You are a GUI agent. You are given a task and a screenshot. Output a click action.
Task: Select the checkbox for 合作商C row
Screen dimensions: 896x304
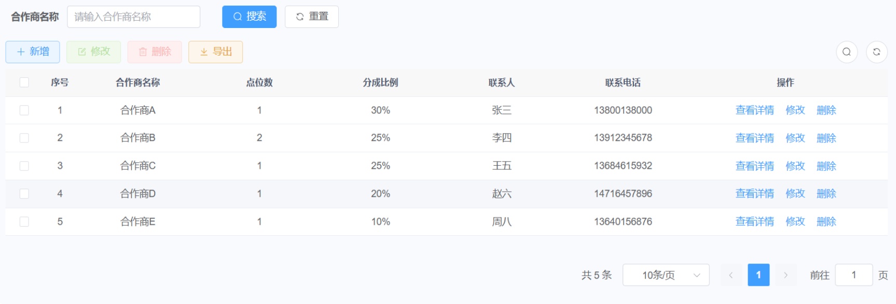pos(24,166)
